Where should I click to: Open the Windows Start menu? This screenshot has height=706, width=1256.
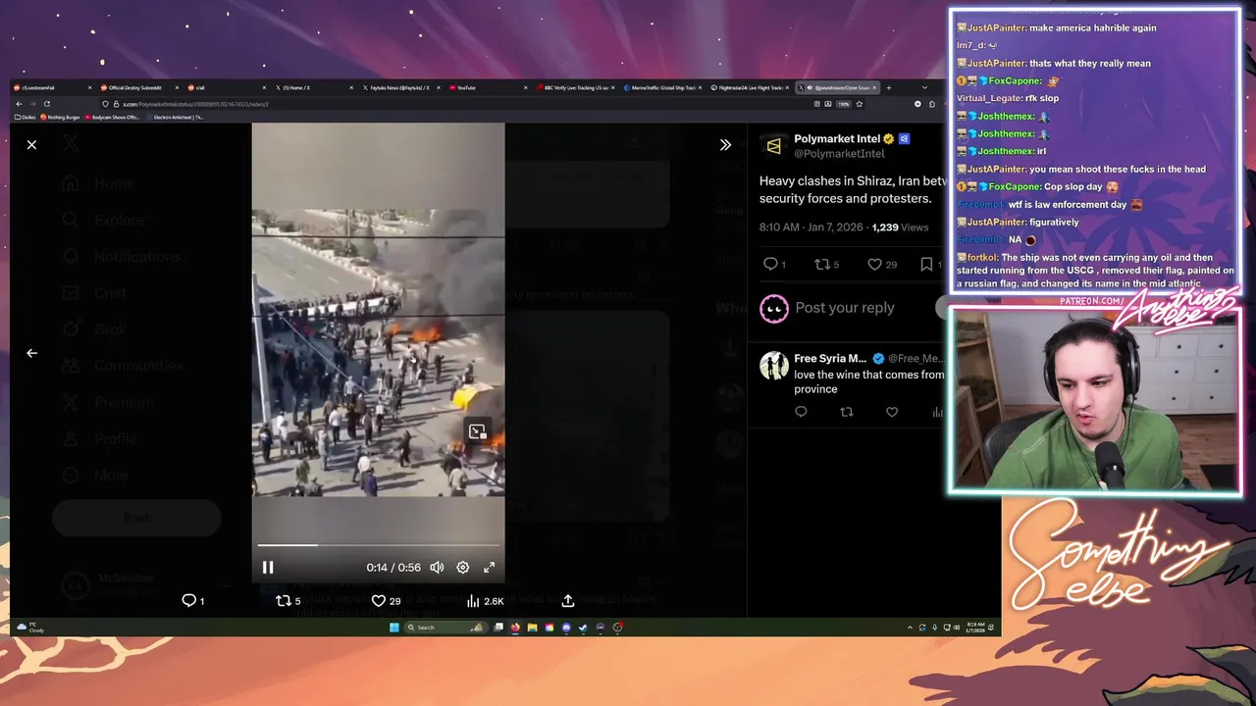(x=394, y=628)
